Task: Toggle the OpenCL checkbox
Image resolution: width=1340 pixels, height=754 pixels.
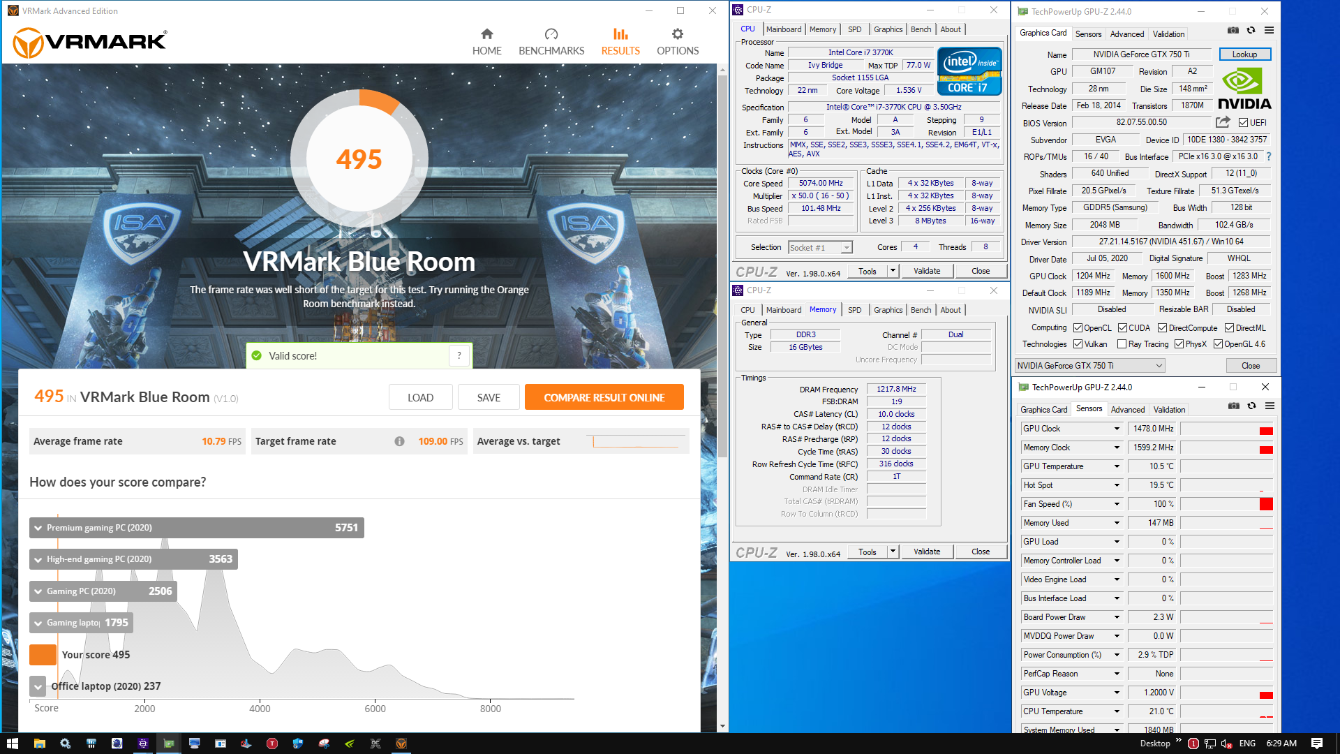Action: (1078, 328)
